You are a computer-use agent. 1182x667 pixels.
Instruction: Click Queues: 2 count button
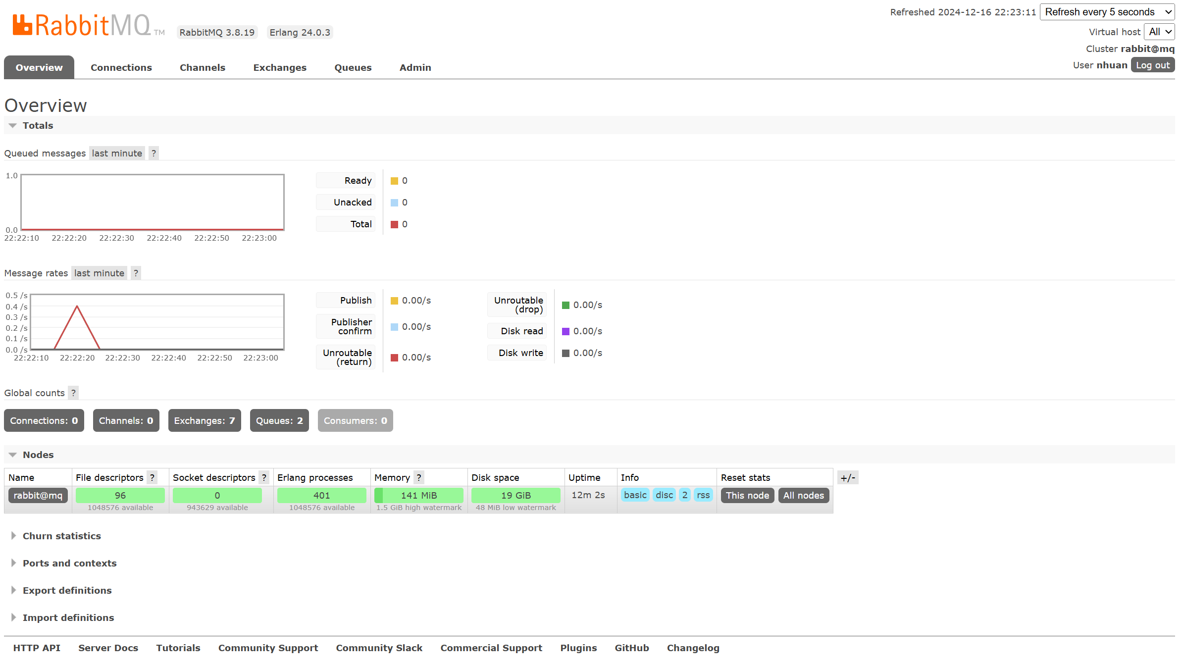click(279, 421)
